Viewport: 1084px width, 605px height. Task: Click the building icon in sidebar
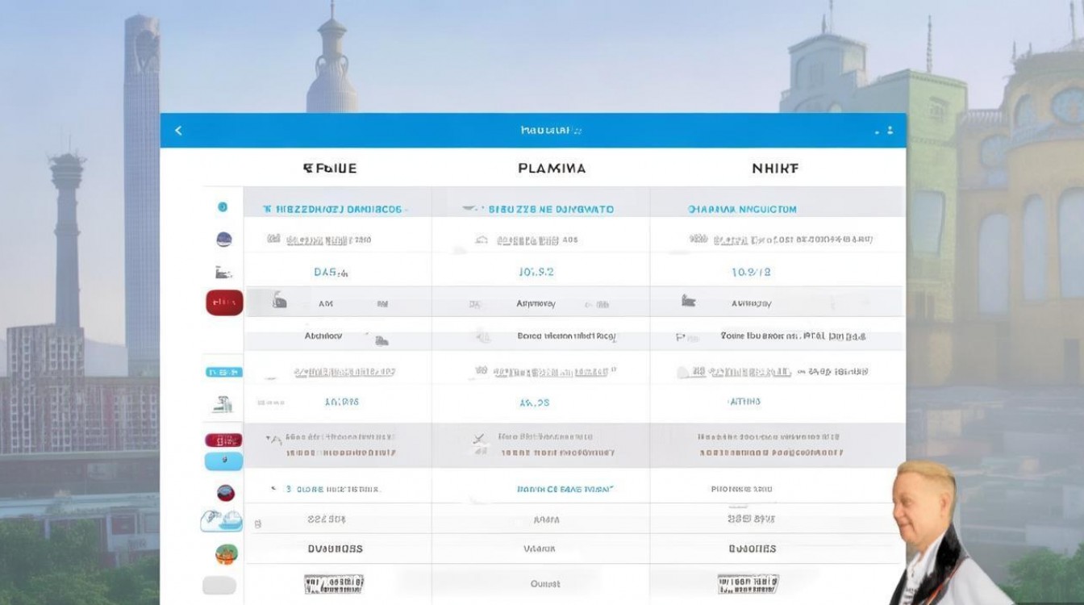click(223, 404)
